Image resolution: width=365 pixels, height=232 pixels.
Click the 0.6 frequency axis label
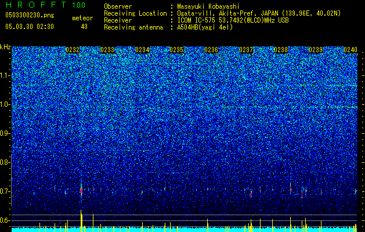click(5, 220)
